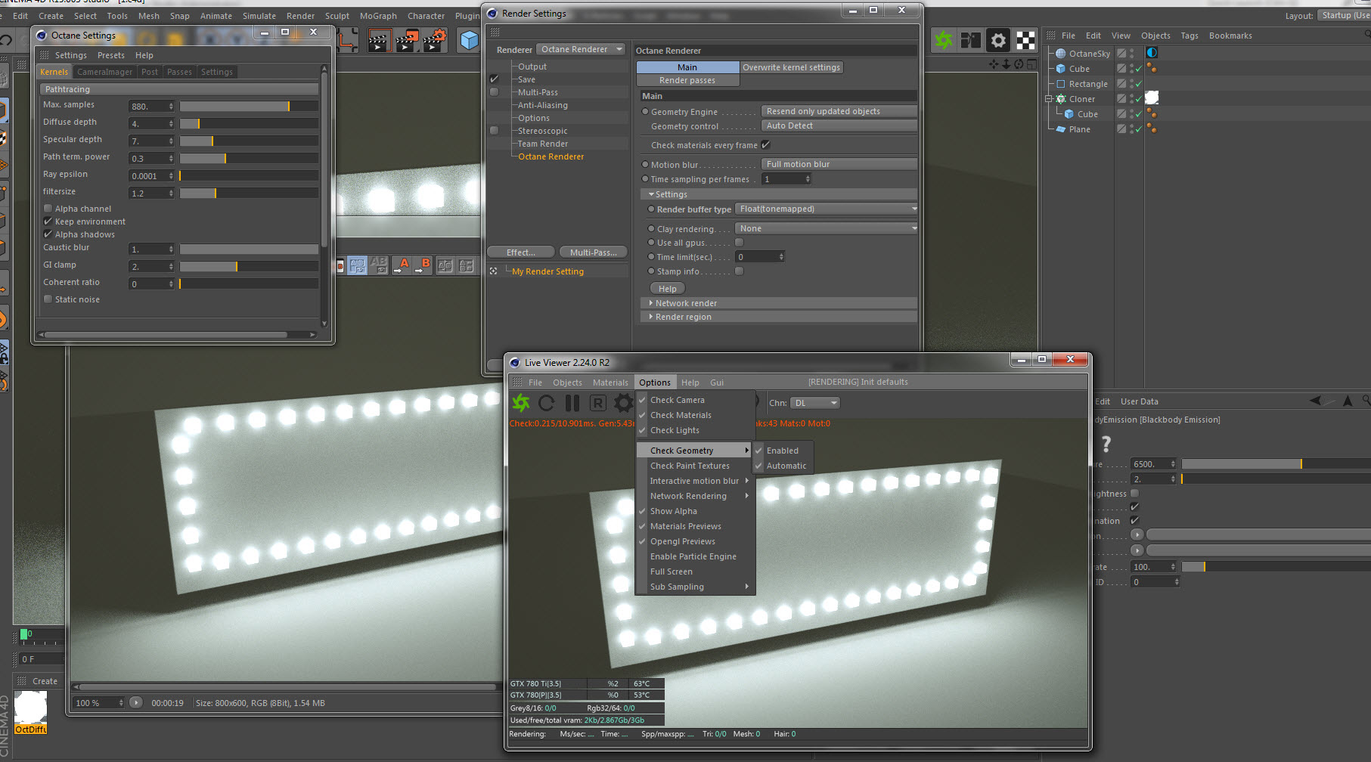Adjust the Max. samples slider

pyautogui.click(x=249, y=107)
